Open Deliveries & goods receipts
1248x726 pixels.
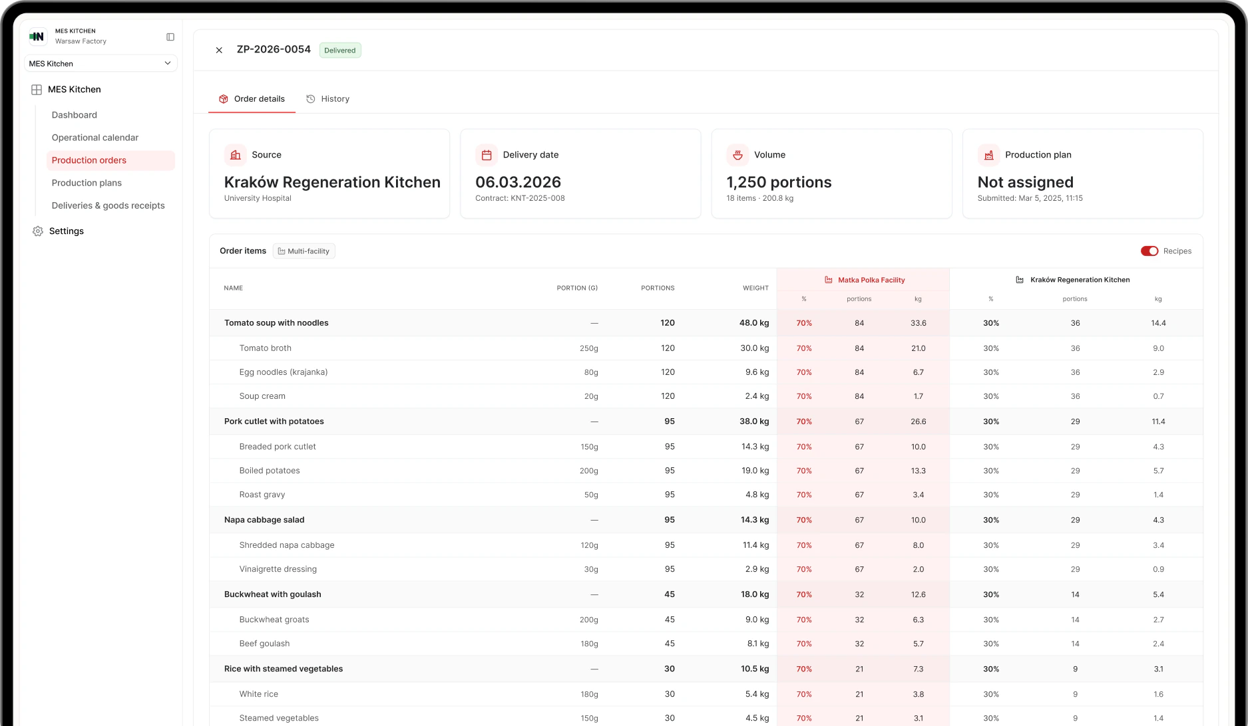[108, 205]
